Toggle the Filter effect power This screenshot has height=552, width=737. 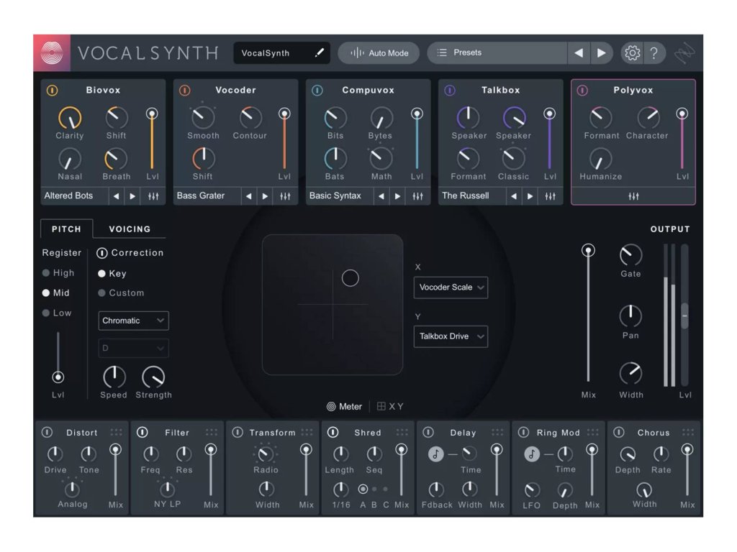(143, 432)
